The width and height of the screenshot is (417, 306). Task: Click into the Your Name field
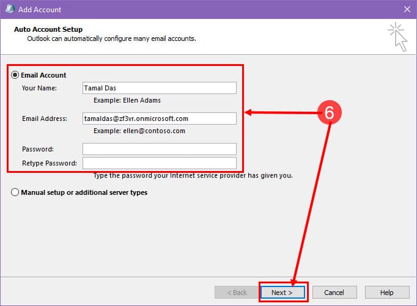point(160,88)
